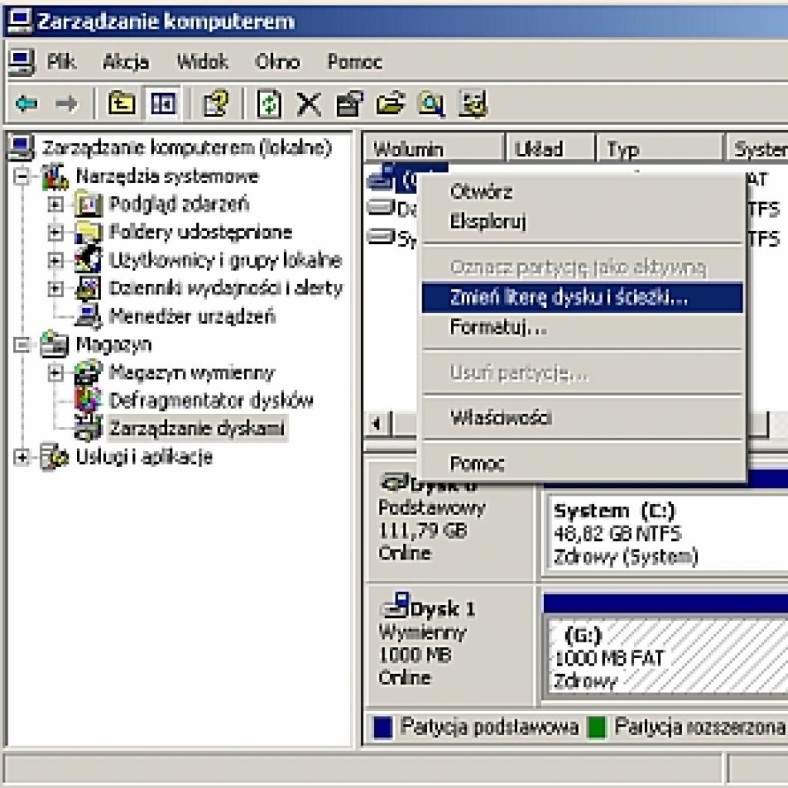Click the toolbar Help question mark icon

coord(215,104)
